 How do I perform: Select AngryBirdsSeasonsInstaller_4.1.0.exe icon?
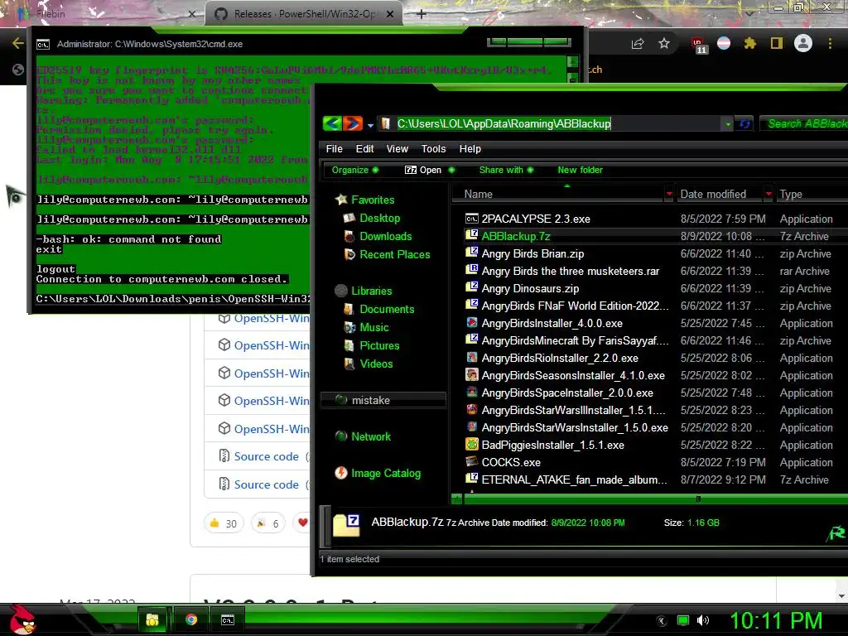coord(471,375)
